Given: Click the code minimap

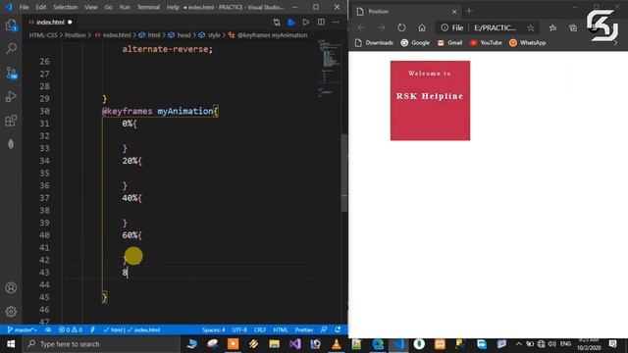Looking at the screenshot, I should [329, 68].
